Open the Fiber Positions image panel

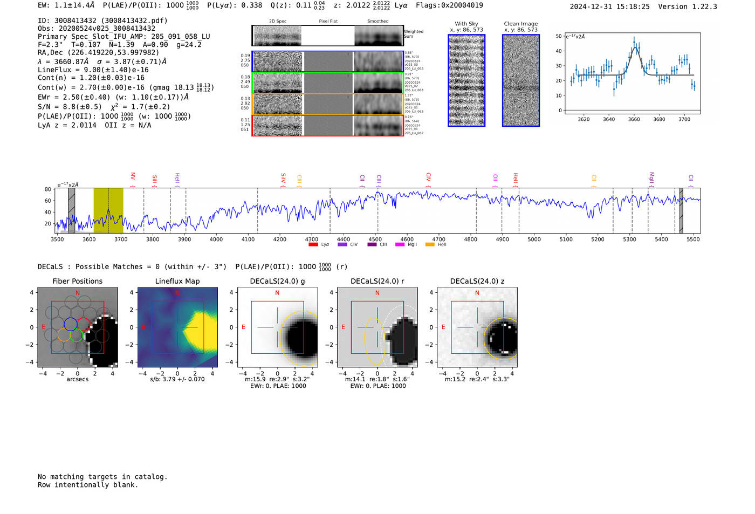click(78, 327)
